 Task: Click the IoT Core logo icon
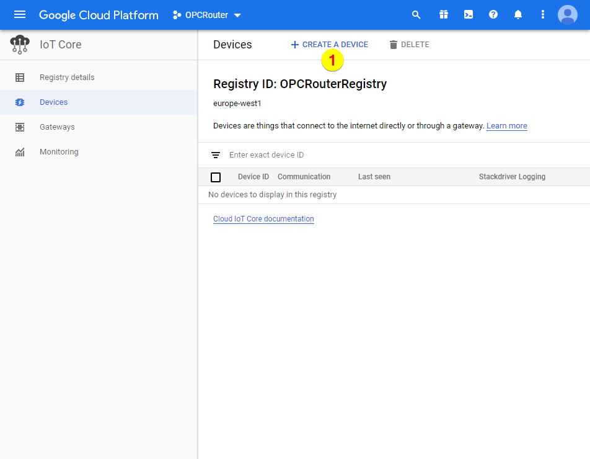tap(19, 44)
